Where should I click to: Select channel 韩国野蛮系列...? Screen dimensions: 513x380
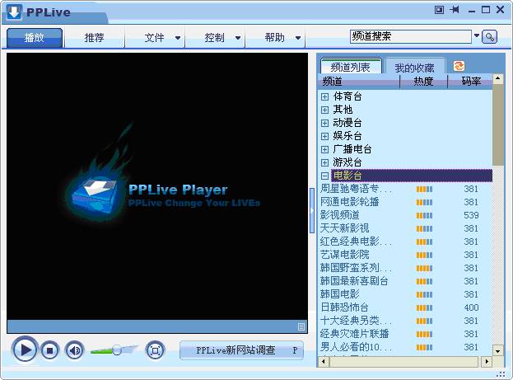coord(356,268)
